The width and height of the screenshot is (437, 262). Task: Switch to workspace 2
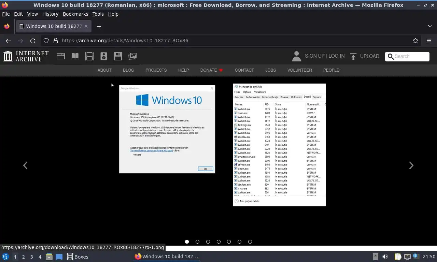(23, 257)
